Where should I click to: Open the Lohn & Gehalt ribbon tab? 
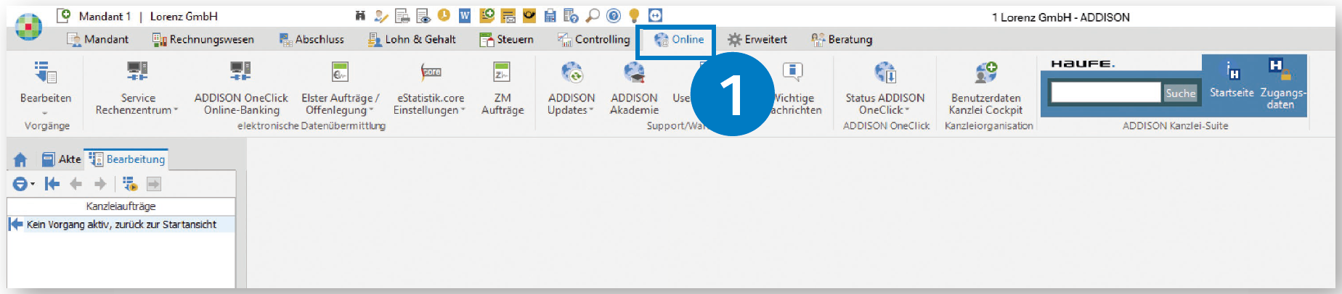[412, 39]
